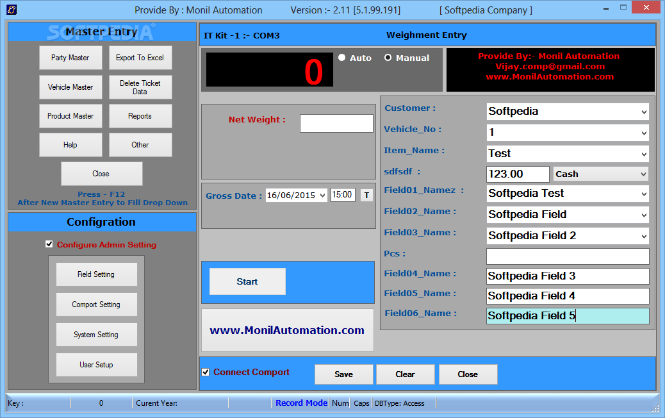Image resolution: width=665 pixels, height=418 pixels.
Task: Open the Customer dropdown
Action: pos(643,112)
